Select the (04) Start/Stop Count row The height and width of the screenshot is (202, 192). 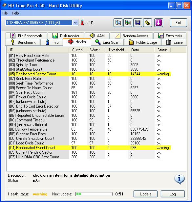pos(90,69)
